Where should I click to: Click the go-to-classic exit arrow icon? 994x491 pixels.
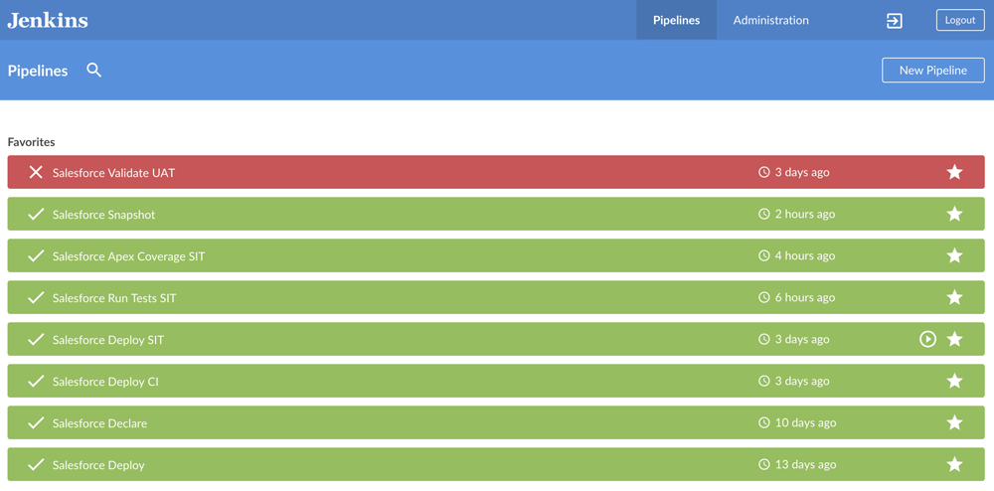pos(894,21)
